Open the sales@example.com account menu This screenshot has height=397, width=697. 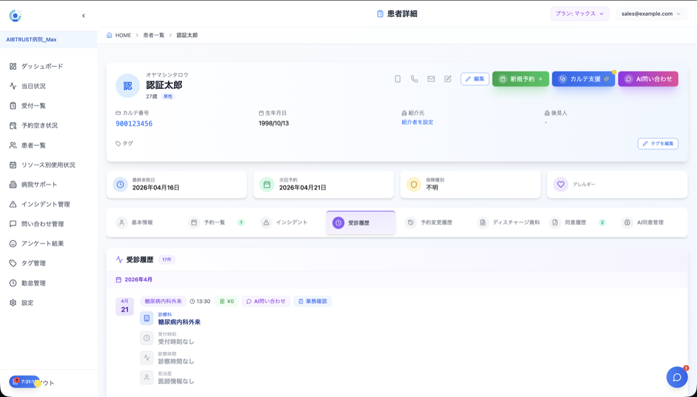[651, 13]
